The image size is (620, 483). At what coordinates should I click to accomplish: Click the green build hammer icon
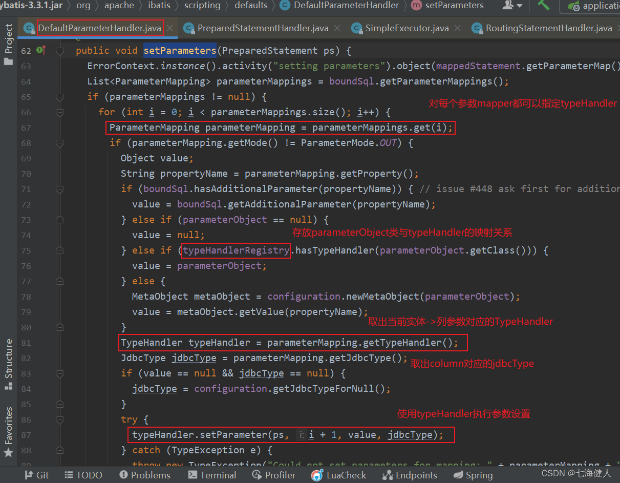tap(543, 6)
